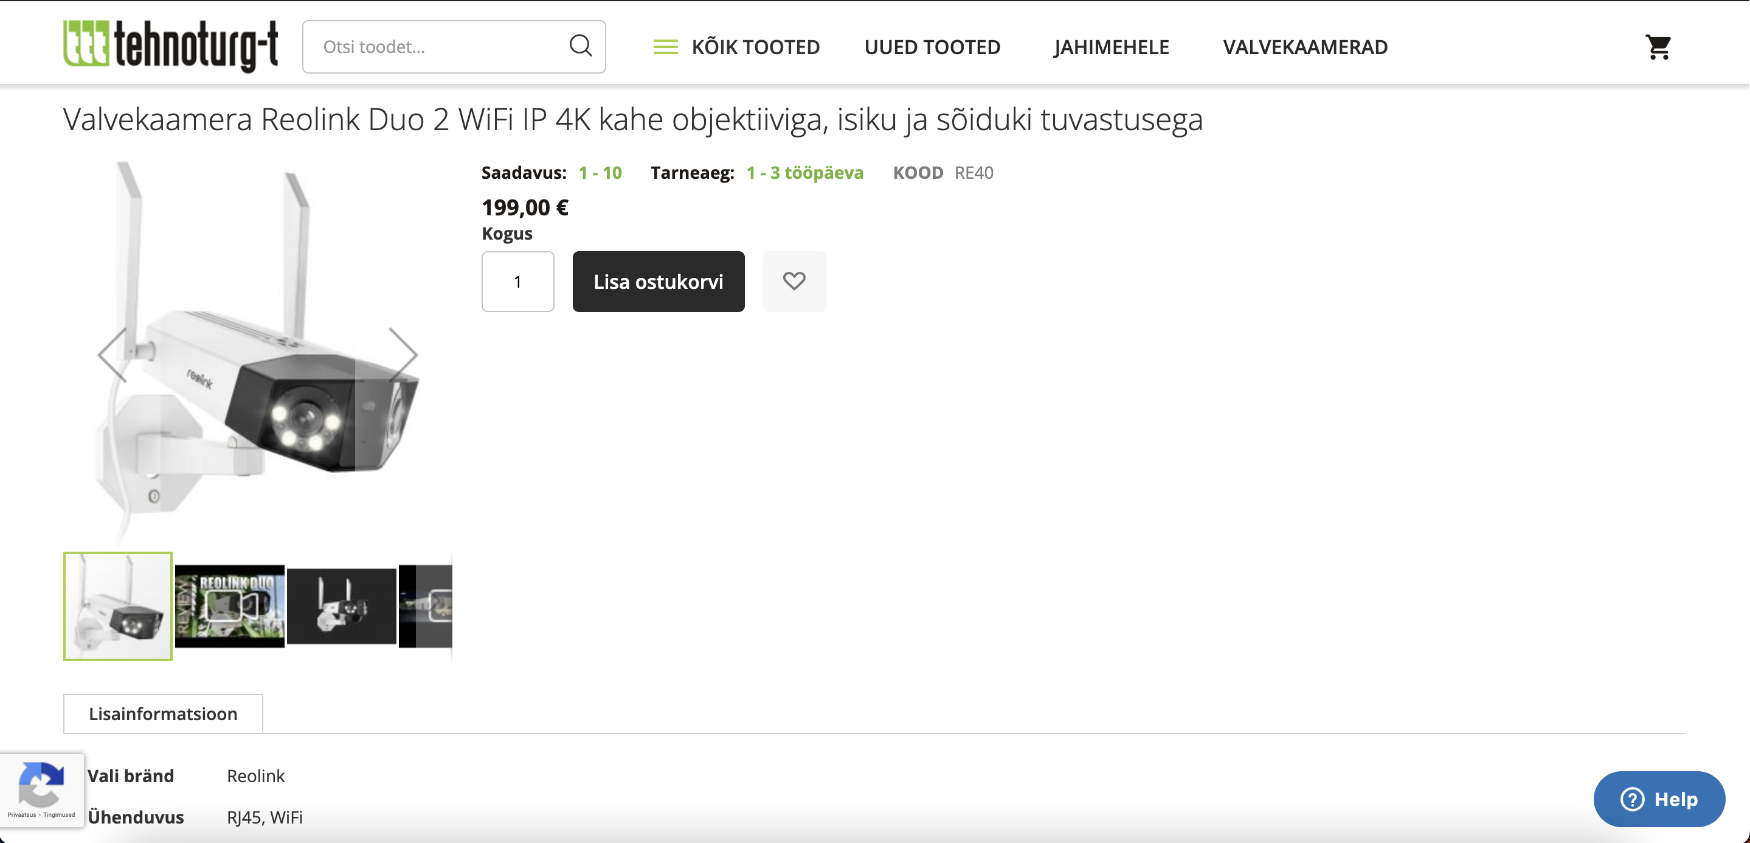Select the Reolink Duo review thumbnail
The image size is (1750, 843).
(230, 606)
